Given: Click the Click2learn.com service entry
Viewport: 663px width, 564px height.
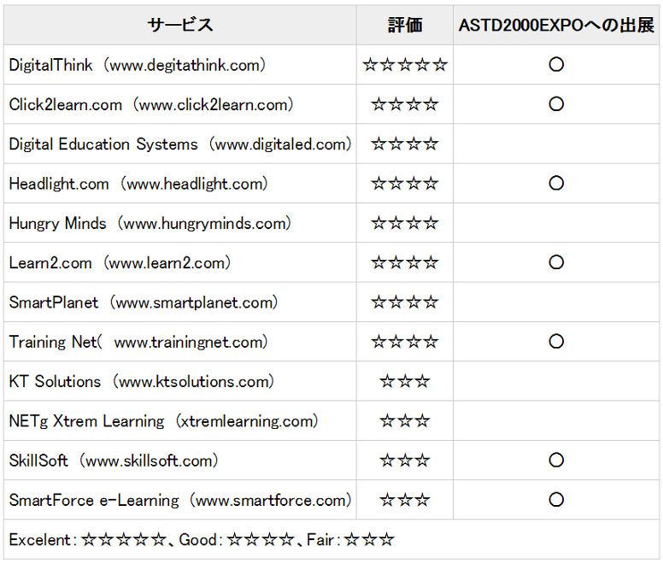Looking at the screenshot, I should [x=151, y=104].
